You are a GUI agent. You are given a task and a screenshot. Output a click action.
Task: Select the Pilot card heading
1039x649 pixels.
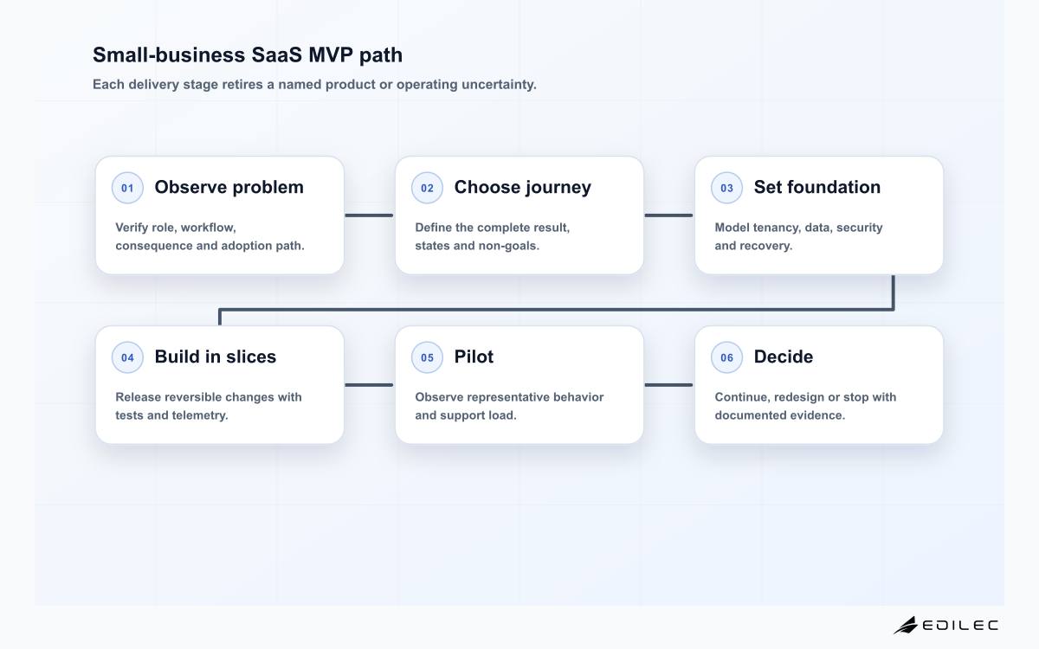point(474,357)
